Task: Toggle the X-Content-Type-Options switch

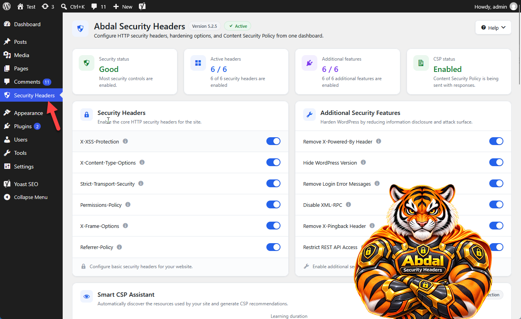Action: point(273,162)
